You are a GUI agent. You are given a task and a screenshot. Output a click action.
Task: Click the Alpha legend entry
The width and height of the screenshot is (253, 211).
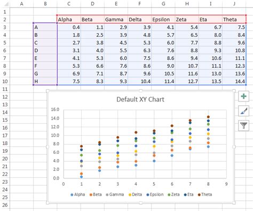tap(78, 194)
